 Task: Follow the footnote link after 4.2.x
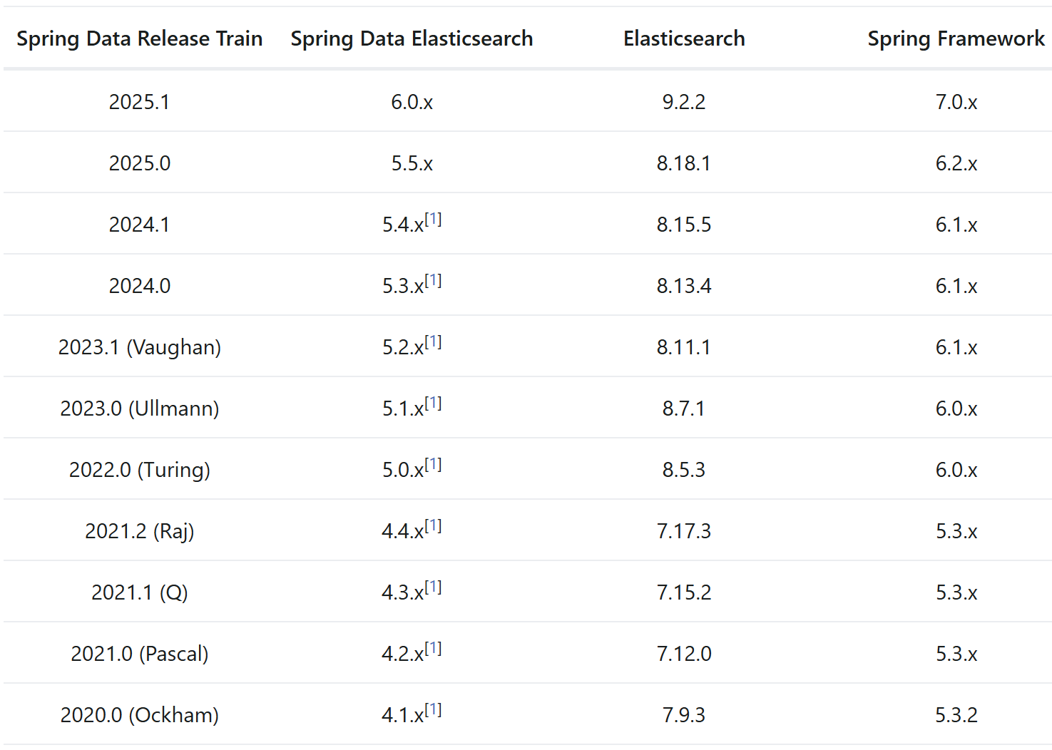pyautogui.click(x=433, y=649)
